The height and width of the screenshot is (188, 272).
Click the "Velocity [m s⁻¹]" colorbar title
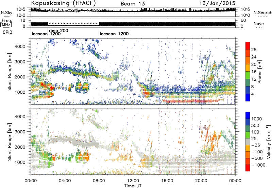tap(269, 142)
